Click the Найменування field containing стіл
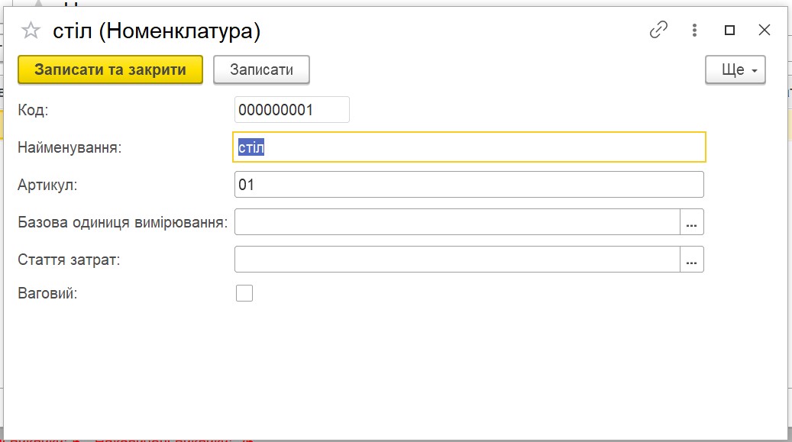 click(469, 147)
